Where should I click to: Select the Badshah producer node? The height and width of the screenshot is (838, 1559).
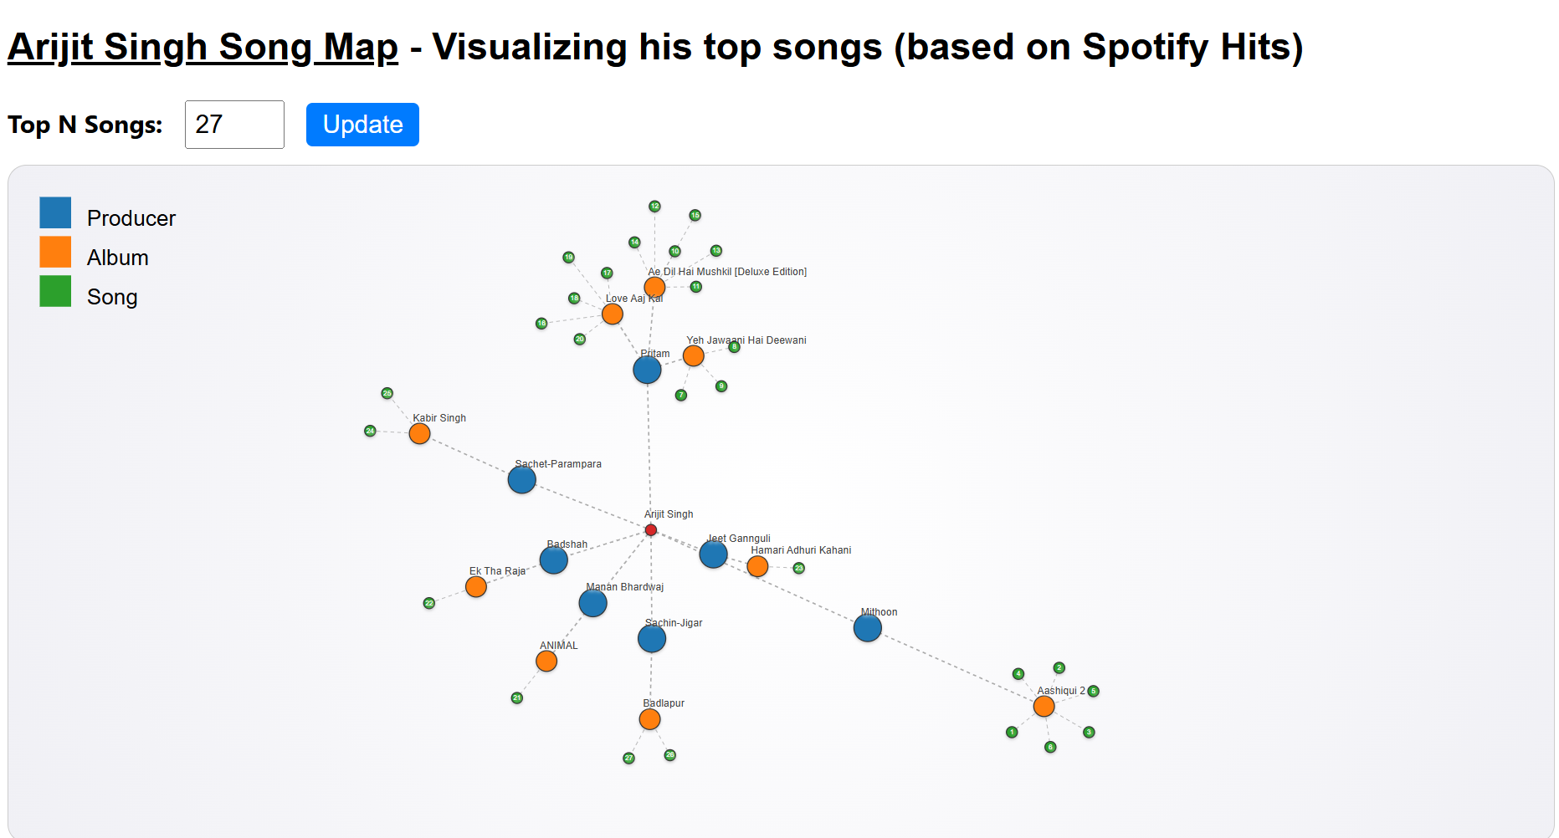[553, 560]
